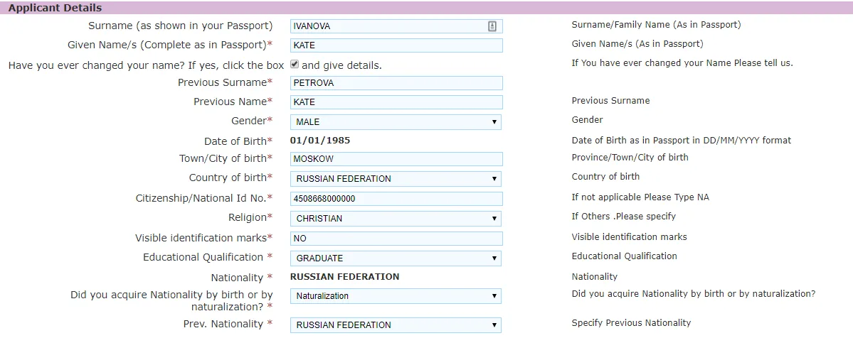Click the Visible identification marks field
Screen dimensions: 853x338
point(396,239)
